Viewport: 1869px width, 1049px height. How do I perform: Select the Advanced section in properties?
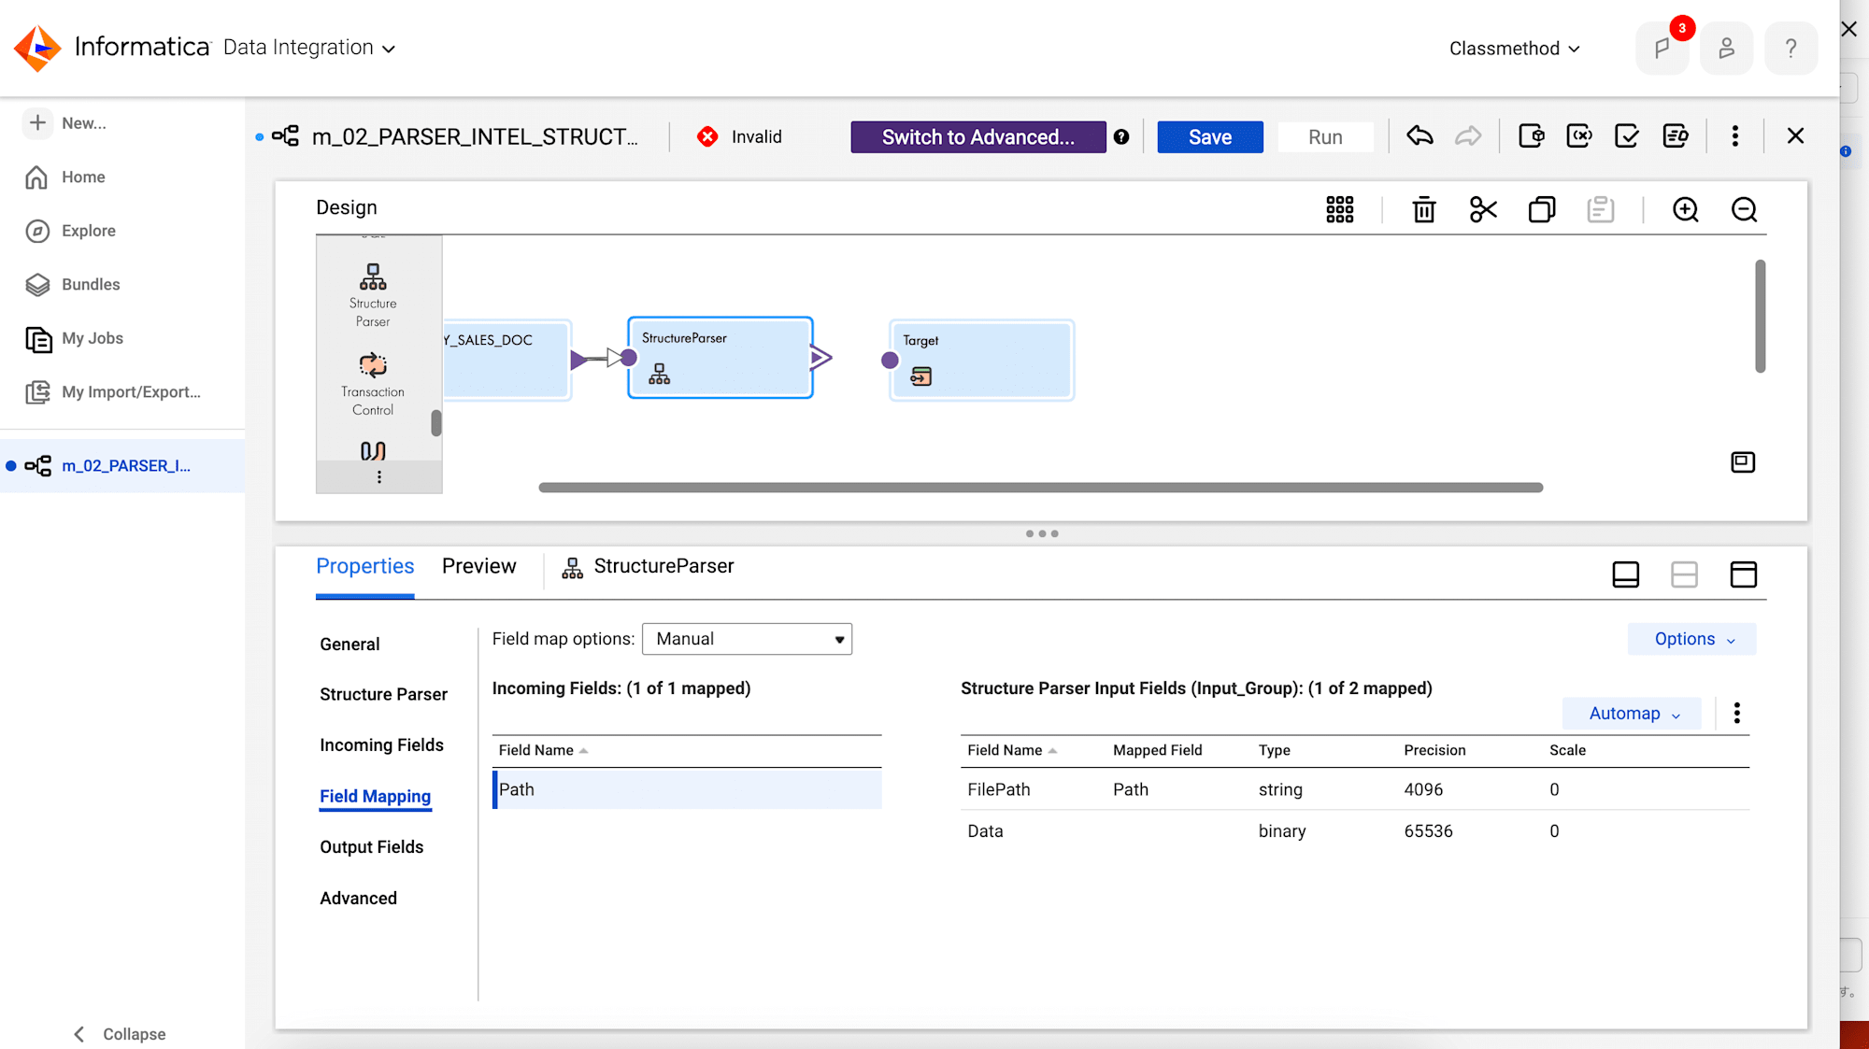pyautogui.click(x=357, y=898)
